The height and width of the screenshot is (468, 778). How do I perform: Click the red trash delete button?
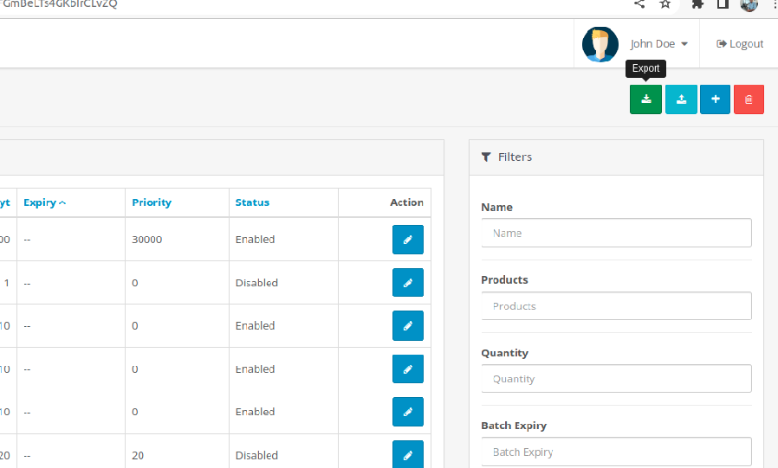(749, 99)
